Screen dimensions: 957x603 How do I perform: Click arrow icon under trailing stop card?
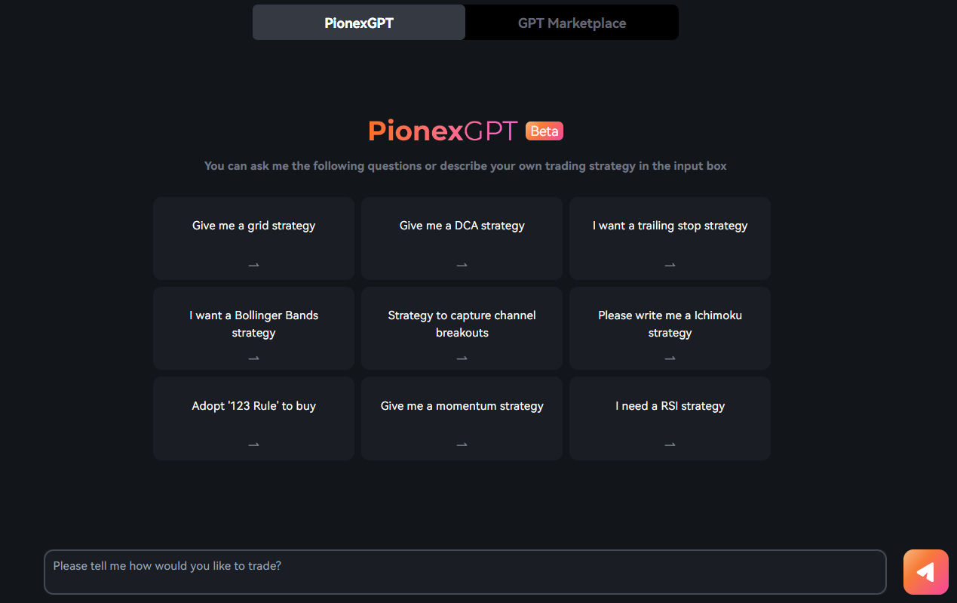670,265
